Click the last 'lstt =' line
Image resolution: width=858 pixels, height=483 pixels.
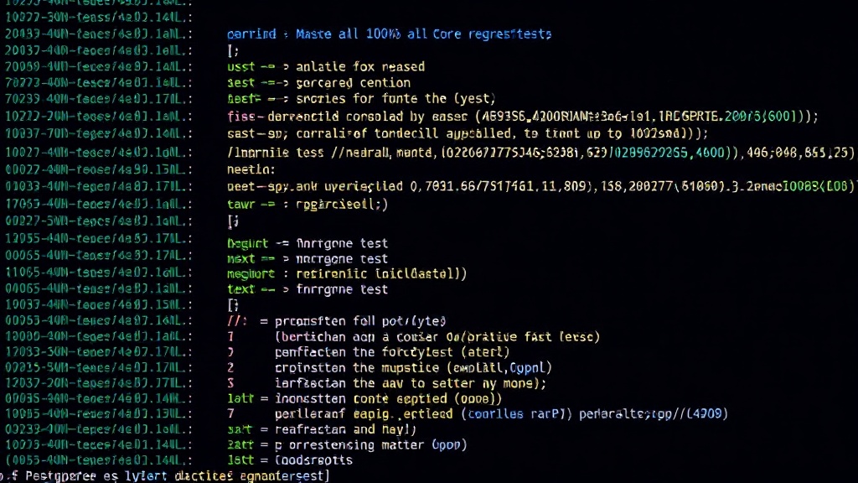pyautogui.click(x=290, y=460)
